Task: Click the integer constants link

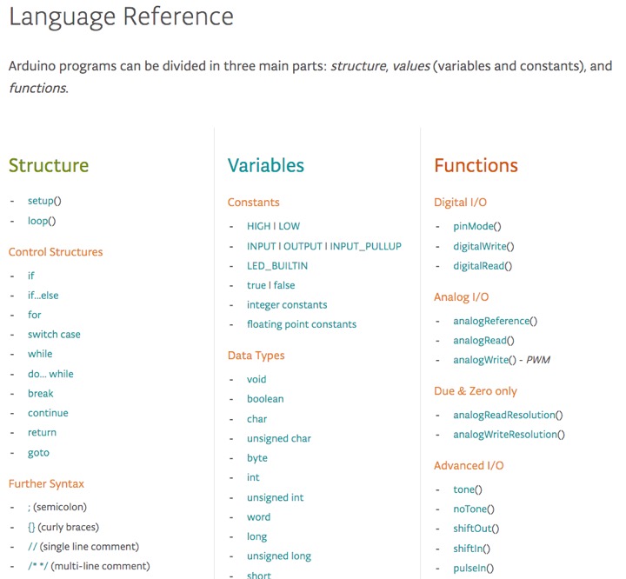Action: pos(287,304)
